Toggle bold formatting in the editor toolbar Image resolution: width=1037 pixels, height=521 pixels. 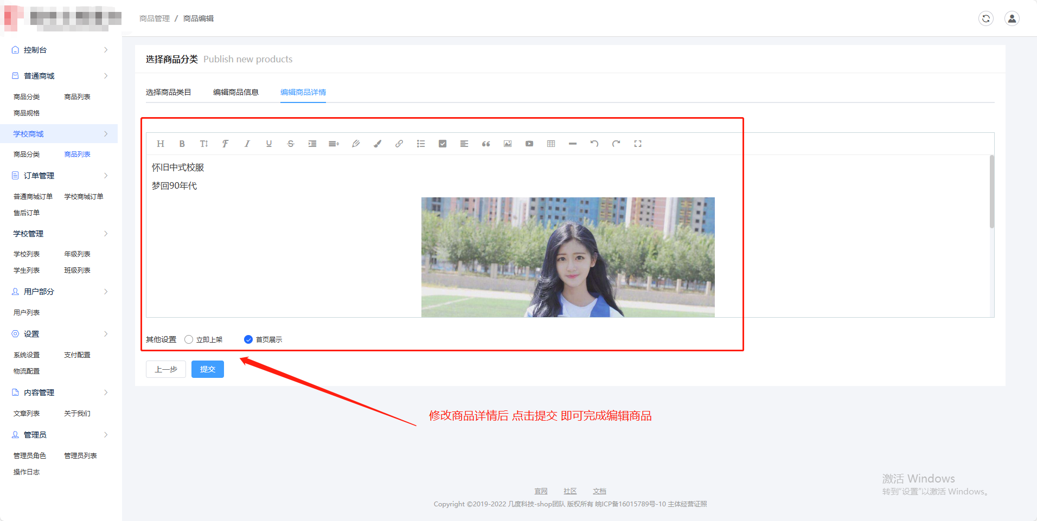182,143
